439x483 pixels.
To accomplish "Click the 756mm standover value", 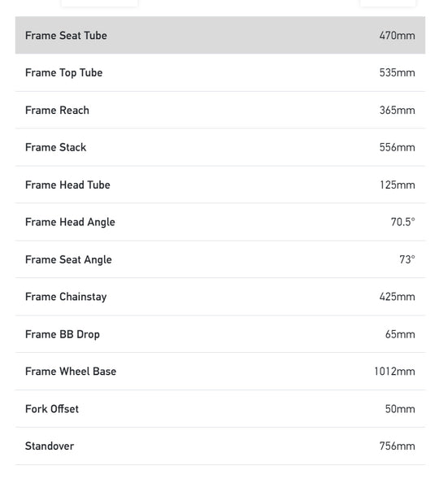I will click(x=397, y=446).
